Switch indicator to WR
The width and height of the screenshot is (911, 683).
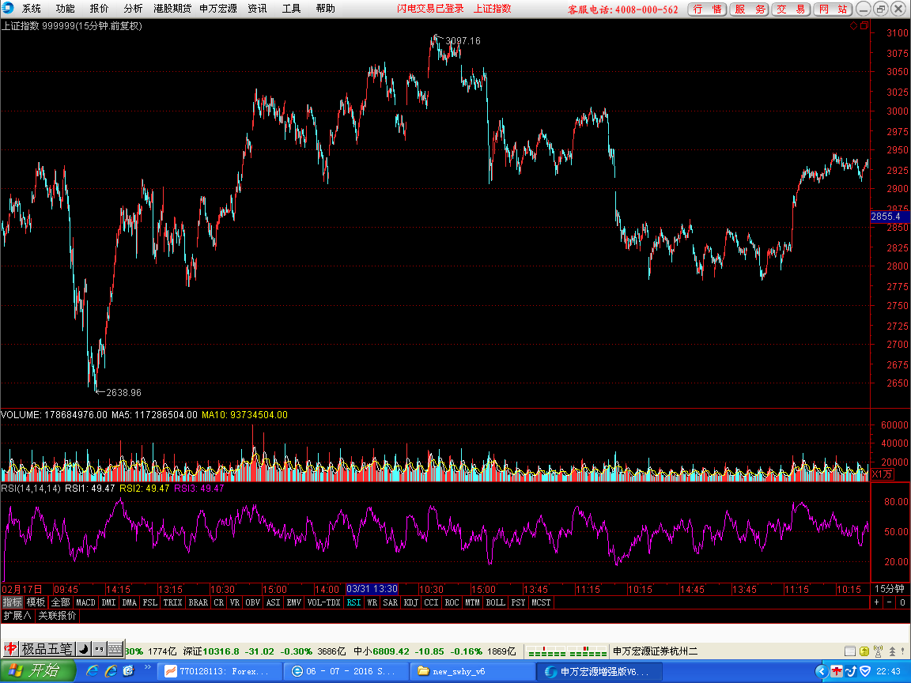[372, 602]
